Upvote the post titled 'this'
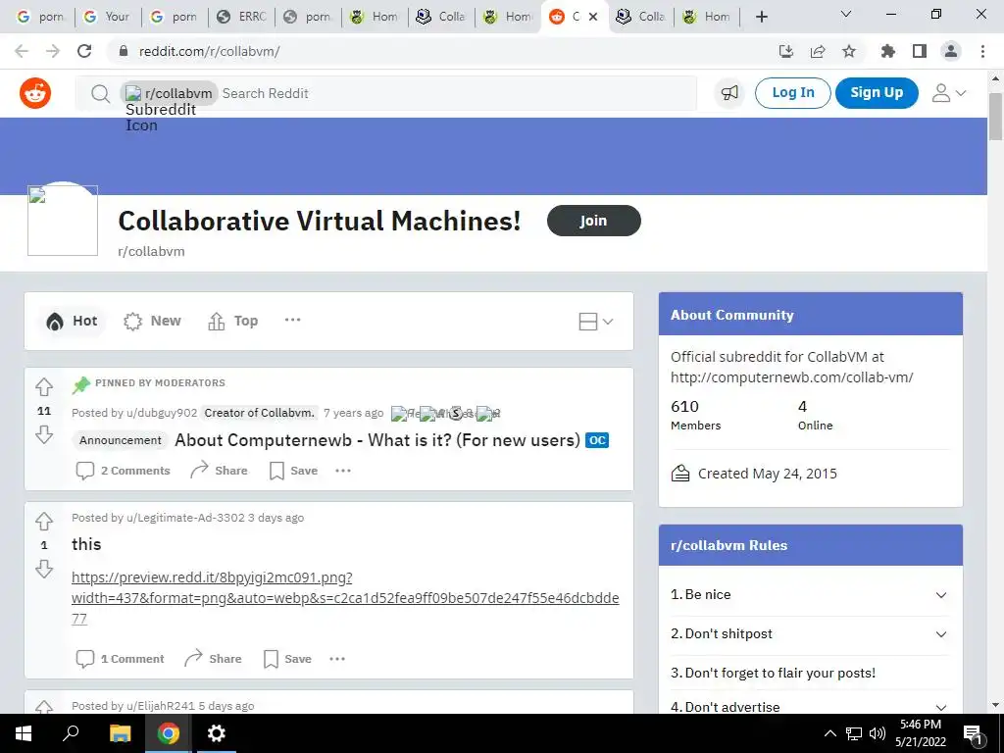This screenshot has height=753, width=1004. click(x=44, y=522)
